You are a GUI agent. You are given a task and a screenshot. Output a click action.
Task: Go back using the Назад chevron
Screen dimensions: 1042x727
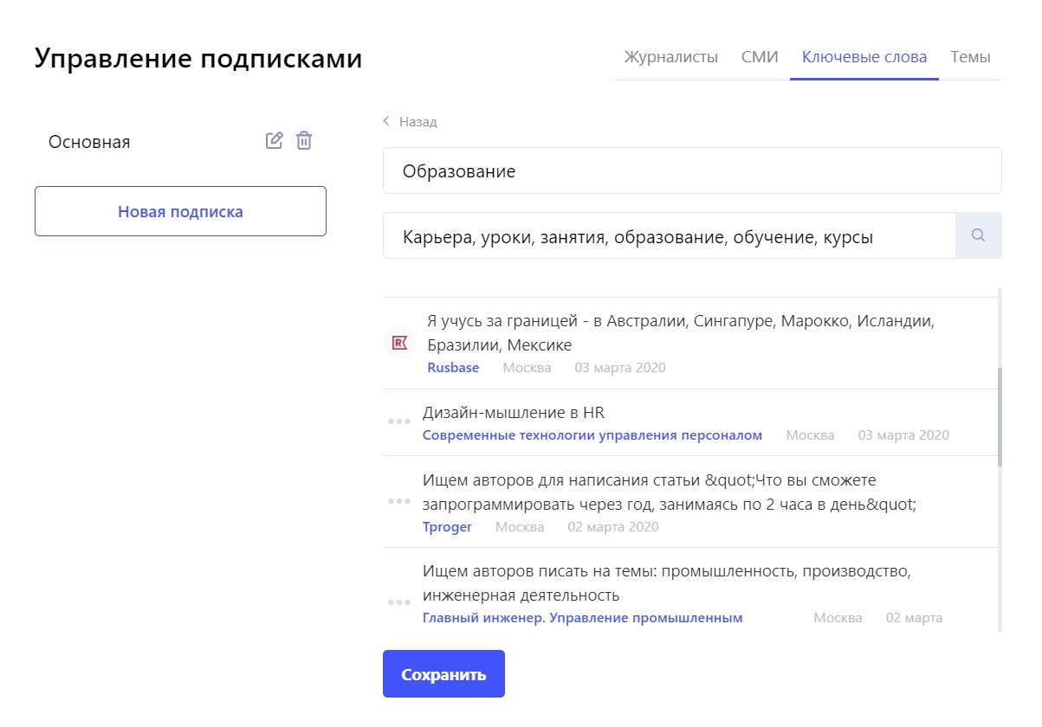(x=387, y=121)
